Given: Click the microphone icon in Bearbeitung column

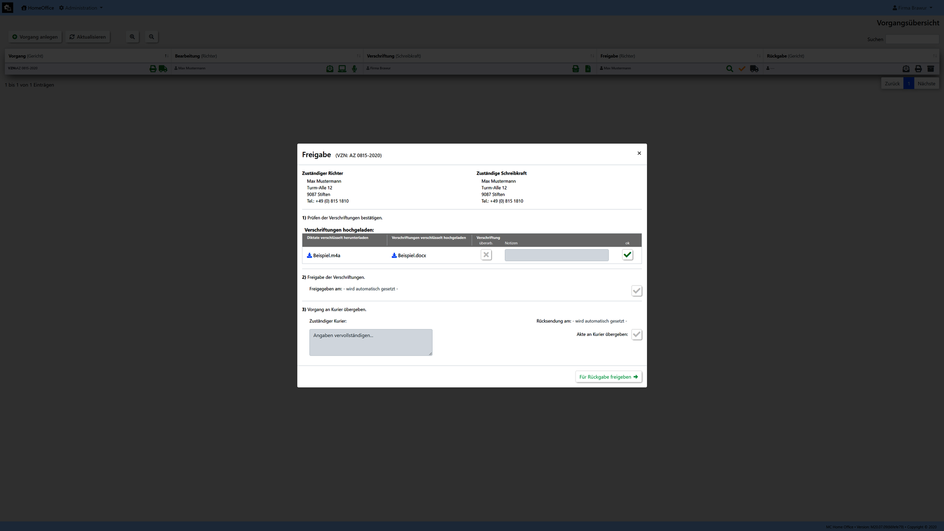Looking at the screenshot, I should point(354,69).
